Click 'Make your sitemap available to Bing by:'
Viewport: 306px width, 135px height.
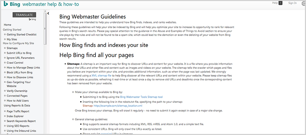coord(99,92)
